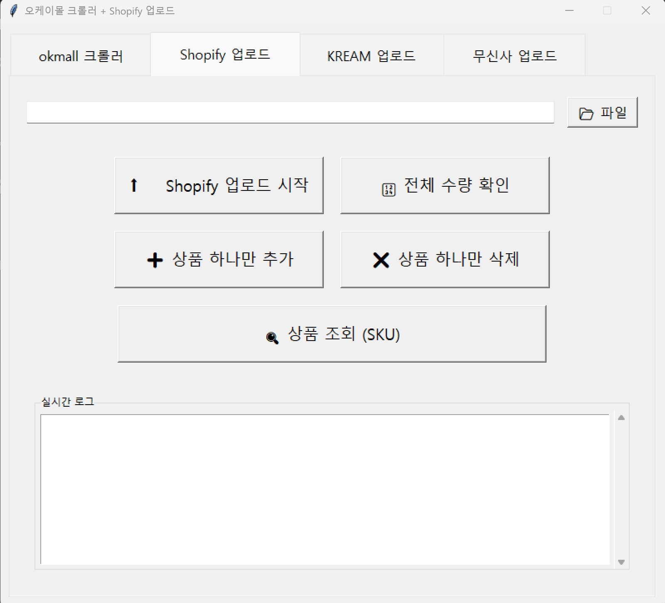Image resolution: width=665 pixels, height=603 pixels.
Task: Go to the 무신사 업로드 tab
Action: click(x=514, y=56)
